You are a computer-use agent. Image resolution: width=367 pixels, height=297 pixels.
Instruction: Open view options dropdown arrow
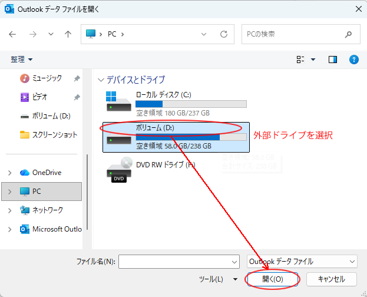pyautogui.click(x=313, y=60)
